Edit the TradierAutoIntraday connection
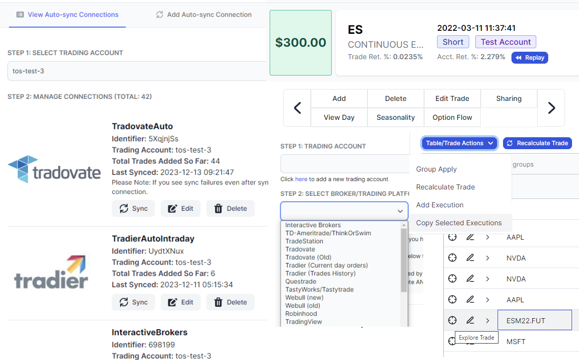The image size is (579, 360). pyautogui.click(x=181, y=302)
